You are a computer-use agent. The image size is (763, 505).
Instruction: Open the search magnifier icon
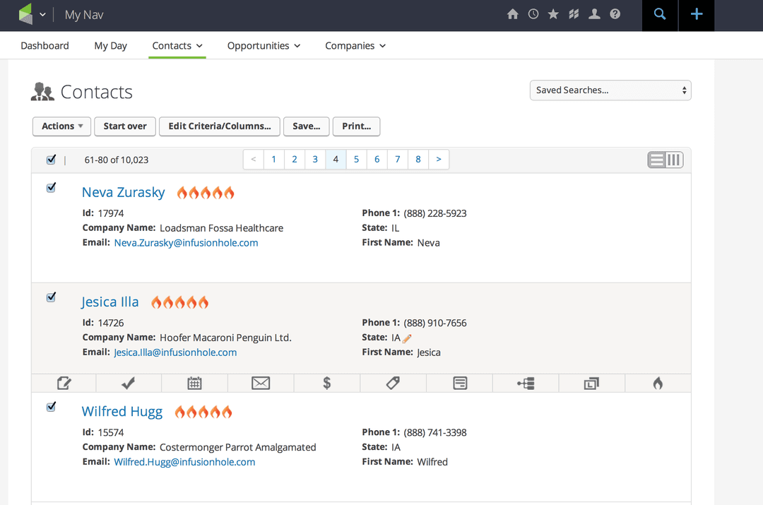[x=660, y=14]
